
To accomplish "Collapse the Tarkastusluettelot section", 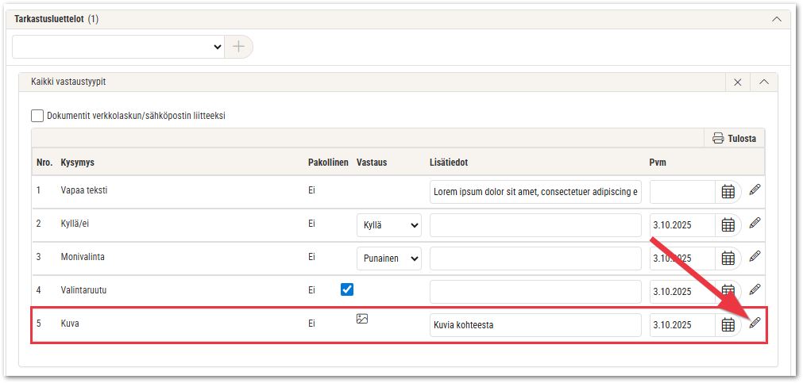I will 776,19.
